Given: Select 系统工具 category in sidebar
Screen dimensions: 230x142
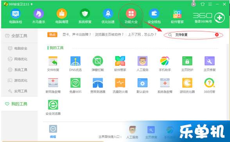Looking at the screenshot, I should (x=18, y=70).
